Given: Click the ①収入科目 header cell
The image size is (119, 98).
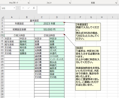Looking at the screenshot, I should (x=19, y=35).
